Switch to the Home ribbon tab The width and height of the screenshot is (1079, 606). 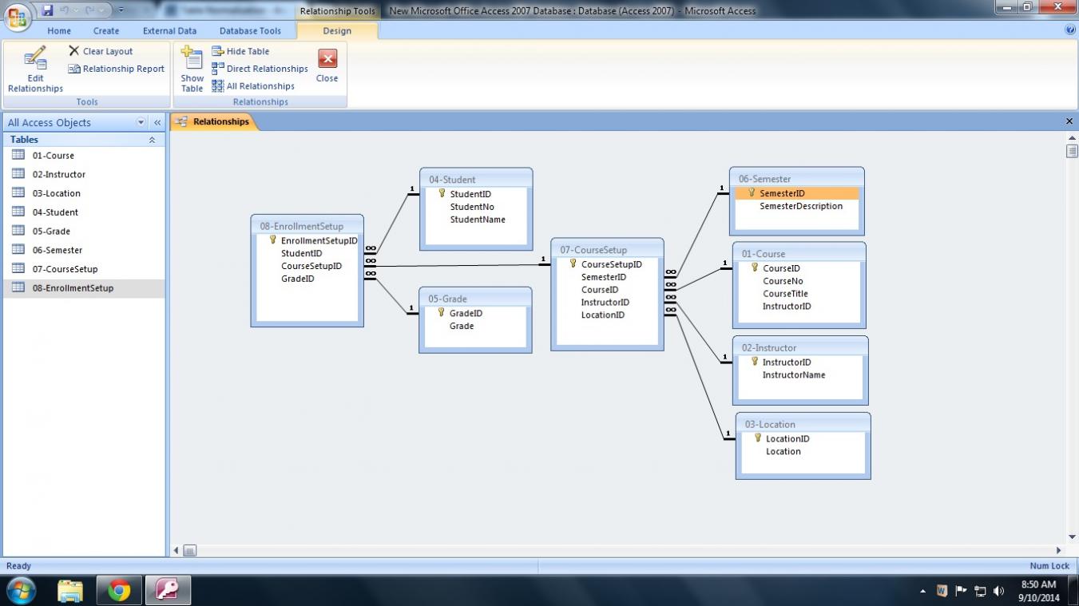59,31
